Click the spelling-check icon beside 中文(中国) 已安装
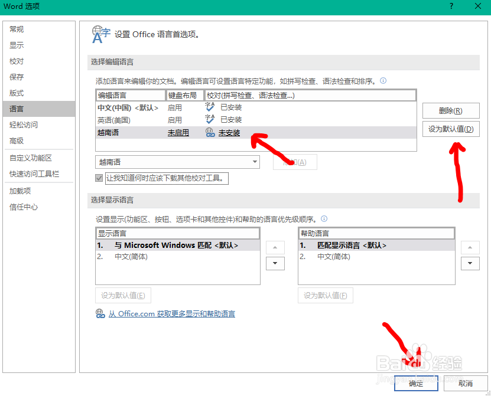The image size is (491, 396). coord(210,107)
